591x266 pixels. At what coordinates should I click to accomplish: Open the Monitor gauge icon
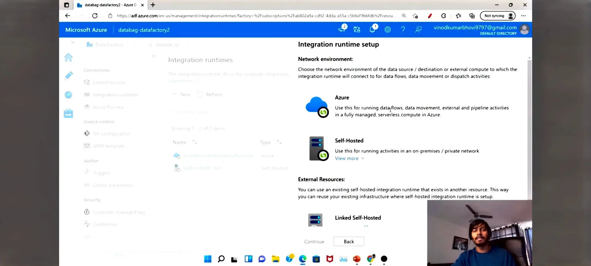pos(68,95)
